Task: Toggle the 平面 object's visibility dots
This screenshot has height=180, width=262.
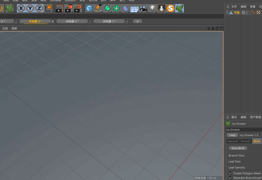Action: point(247,13)
